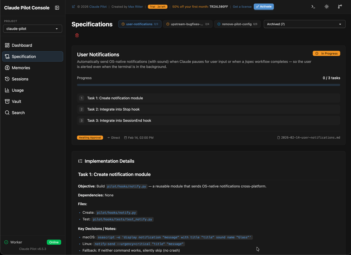This screenshot has height=255, width=351.
Task: Select Task 2: Integrate into Stop hook row
Action: [209, 109]
